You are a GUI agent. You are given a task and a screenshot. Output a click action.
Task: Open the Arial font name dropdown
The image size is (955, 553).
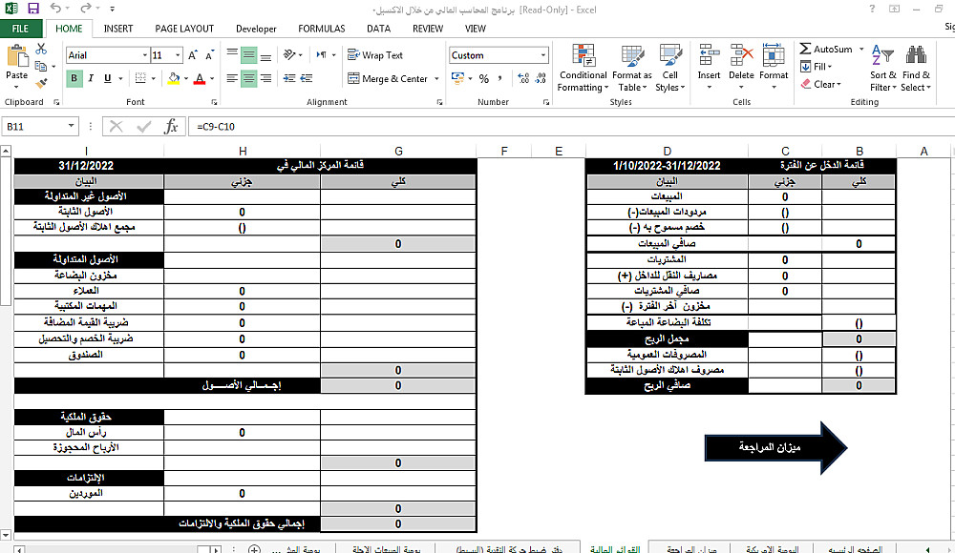(145, 55)
